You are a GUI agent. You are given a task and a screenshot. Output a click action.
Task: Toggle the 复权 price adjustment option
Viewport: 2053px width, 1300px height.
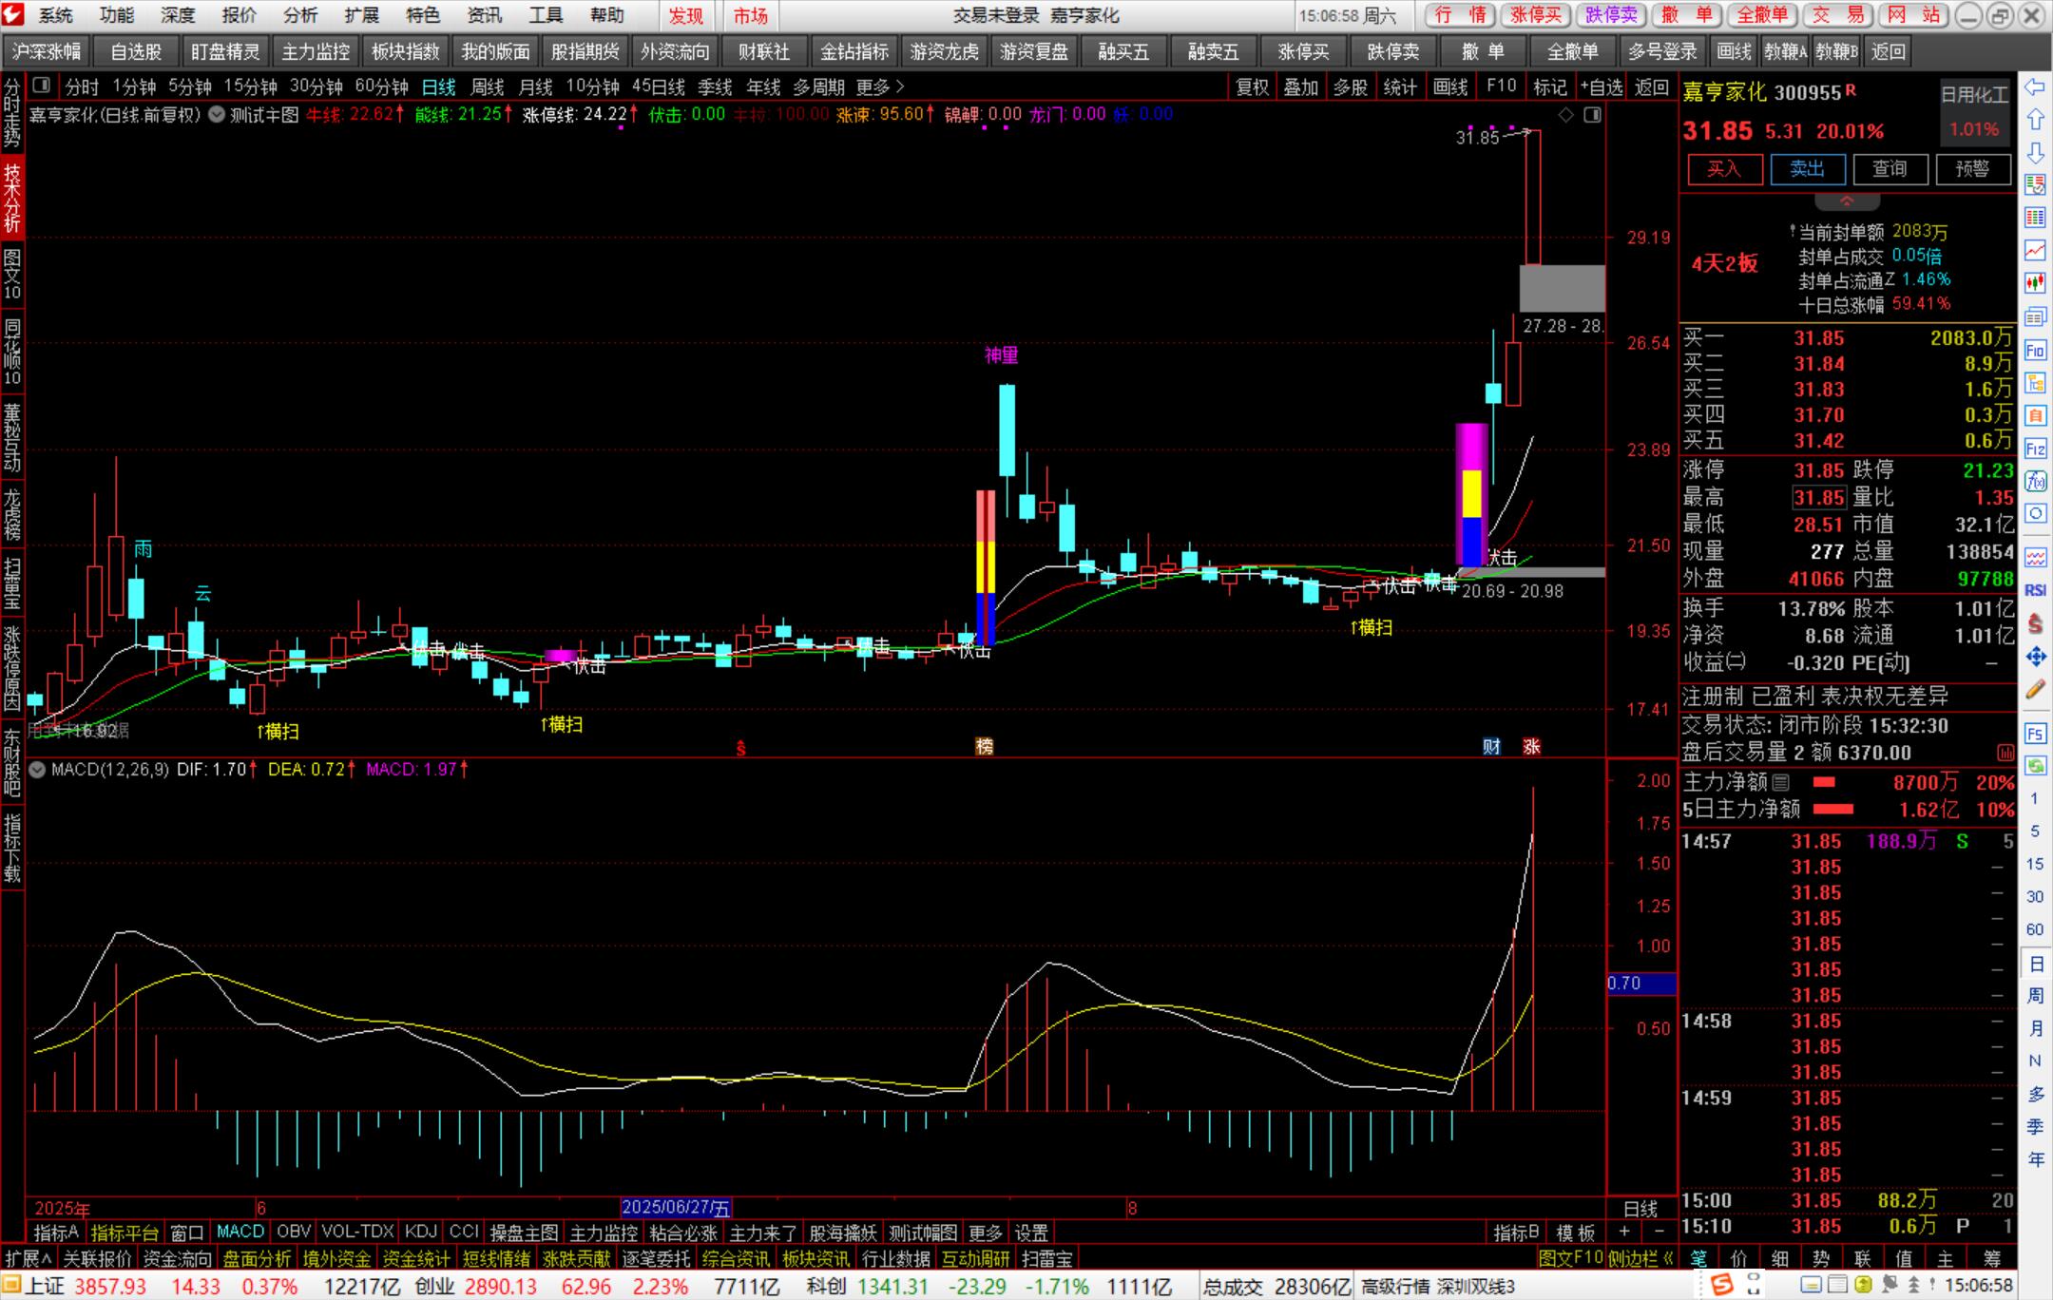pyautogui.click(x=1252, y=87)
